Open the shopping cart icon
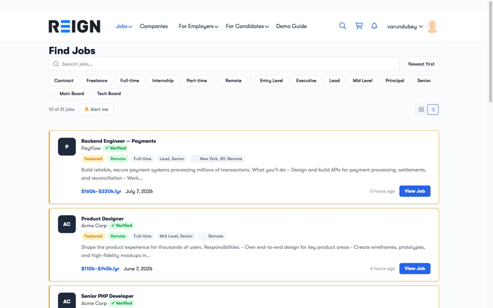 click(359, 26)
